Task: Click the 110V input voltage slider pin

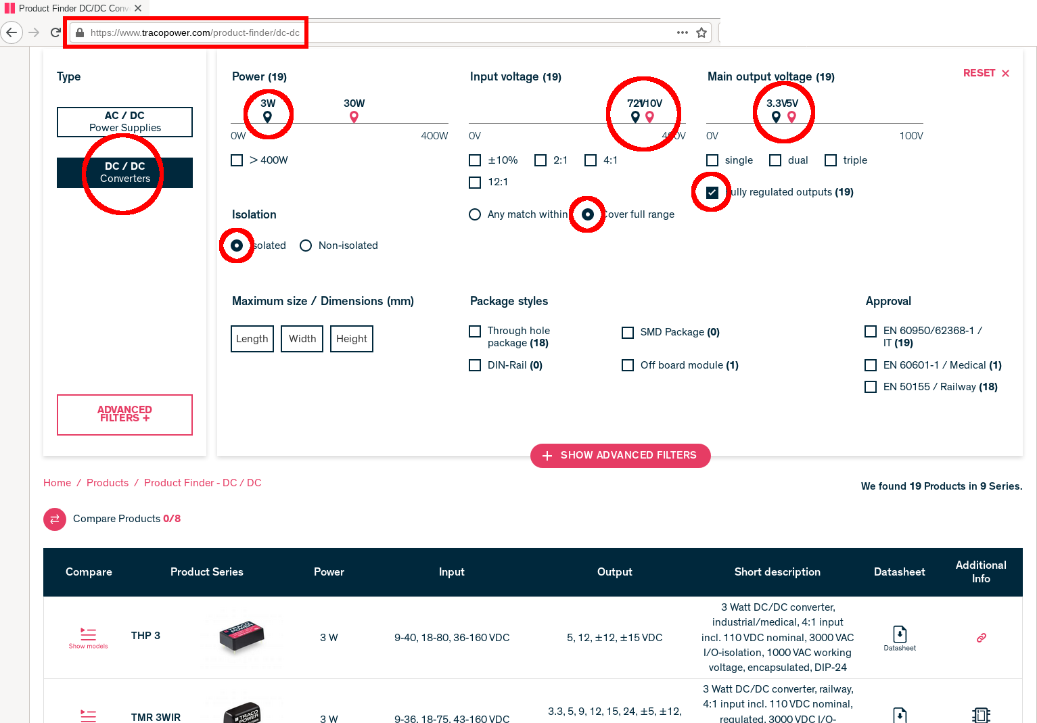Action: 649,117
